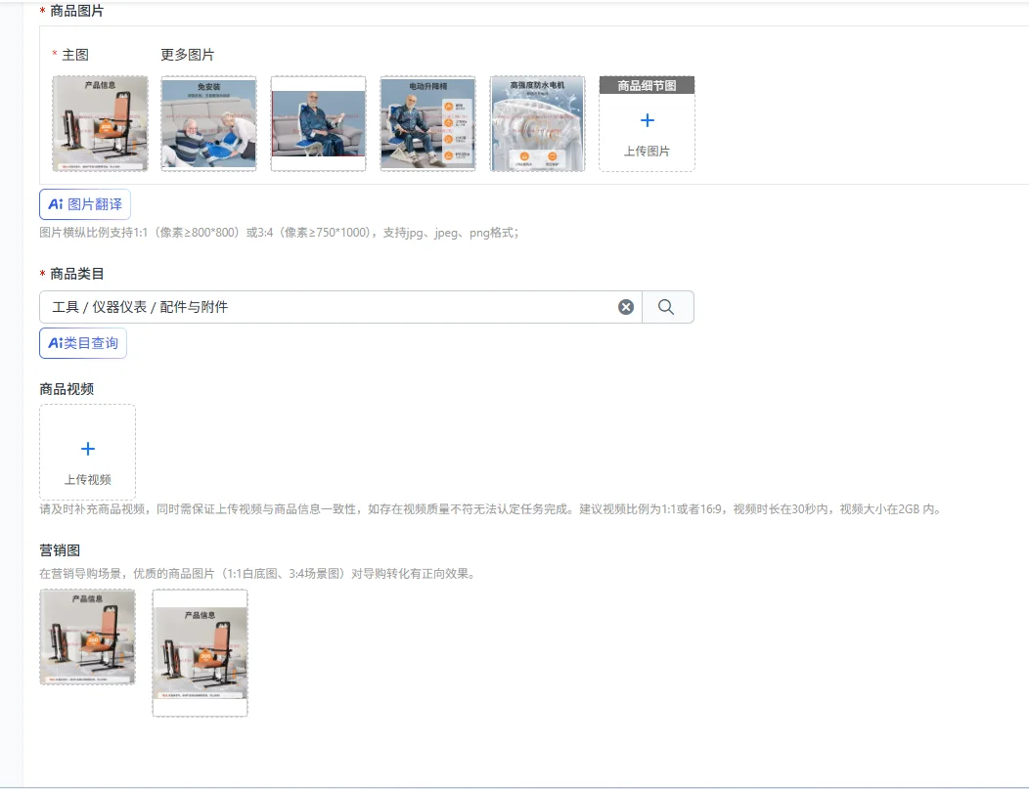Click the 更多图片 section label
Viewport: 1029px width, 789px height.
pos(188,55)
